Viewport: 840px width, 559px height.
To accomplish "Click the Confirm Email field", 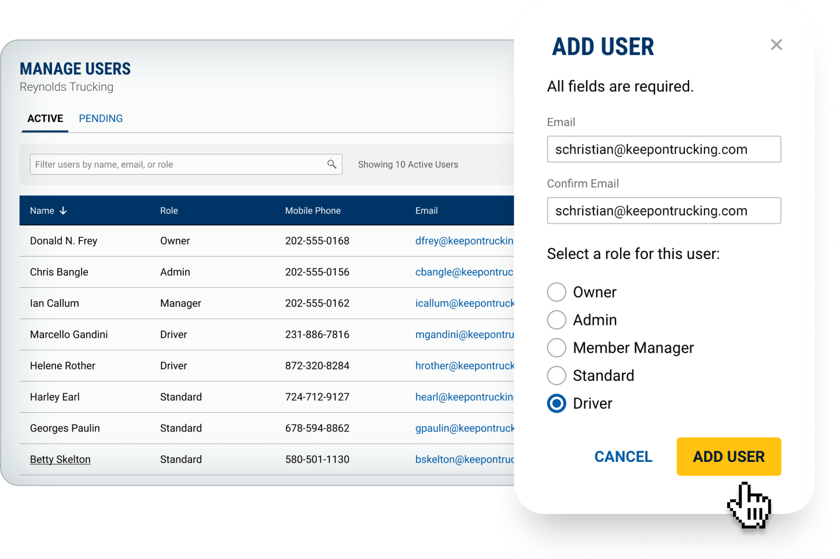I will coord(664,210).
